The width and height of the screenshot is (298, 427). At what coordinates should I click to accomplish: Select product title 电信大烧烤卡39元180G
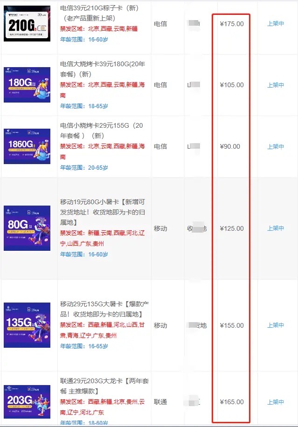tap(103, 69)
